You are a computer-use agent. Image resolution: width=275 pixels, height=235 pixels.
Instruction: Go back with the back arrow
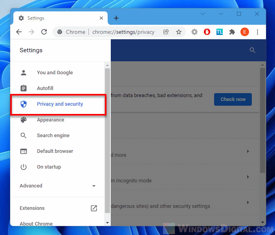coord(19,32)
